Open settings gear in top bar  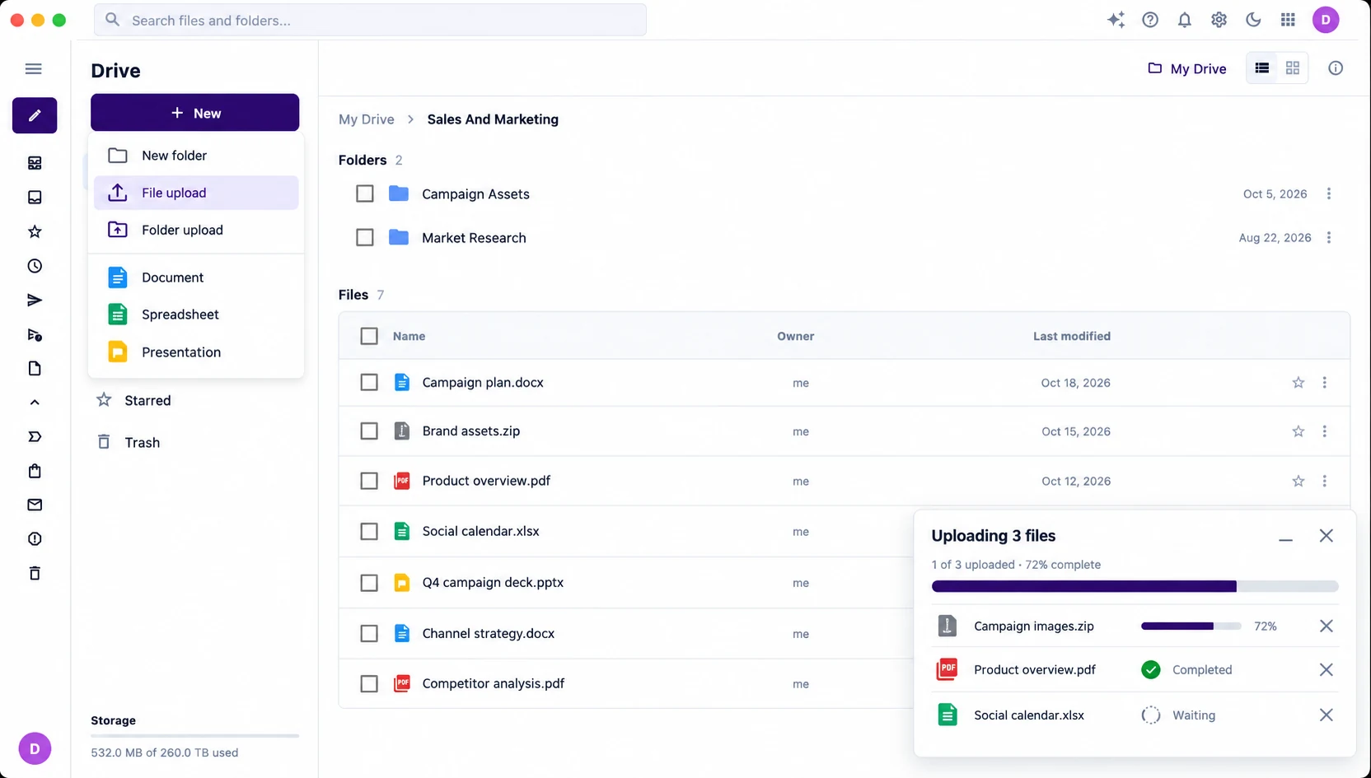click(x=1219, y=20)
